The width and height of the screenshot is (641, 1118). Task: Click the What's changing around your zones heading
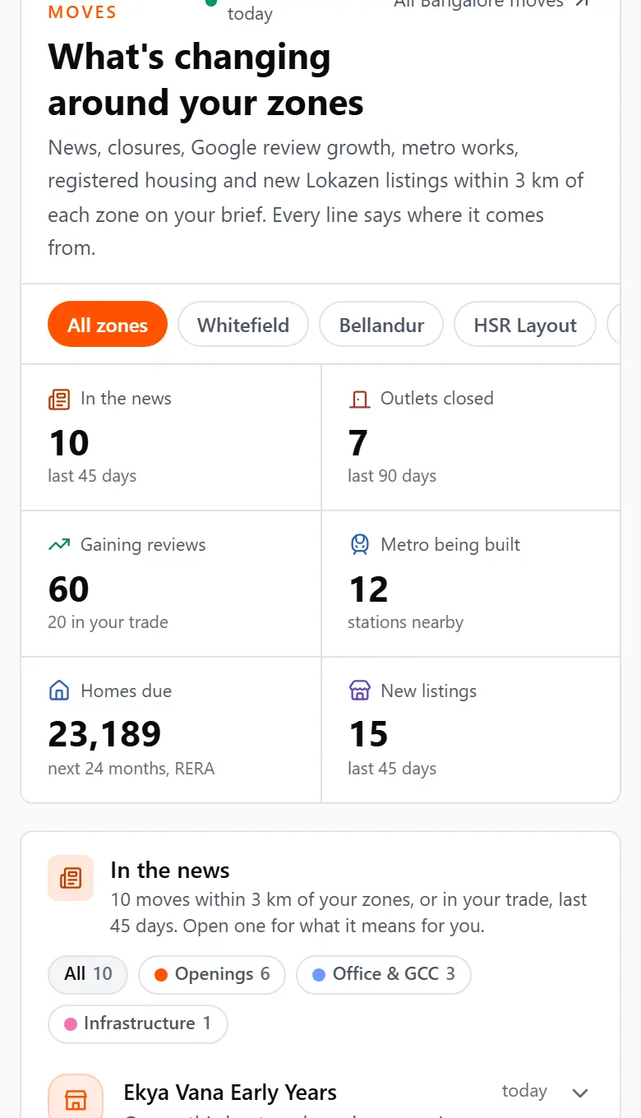[205, 80]
